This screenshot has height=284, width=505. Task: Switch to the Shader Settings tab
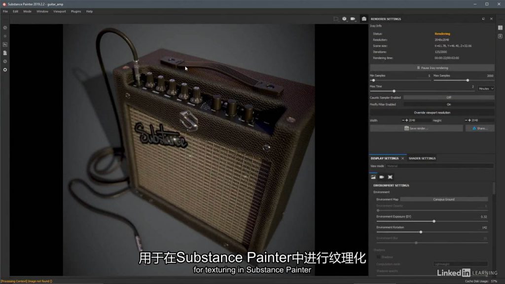pyautogui.click(x=422, y=158)
